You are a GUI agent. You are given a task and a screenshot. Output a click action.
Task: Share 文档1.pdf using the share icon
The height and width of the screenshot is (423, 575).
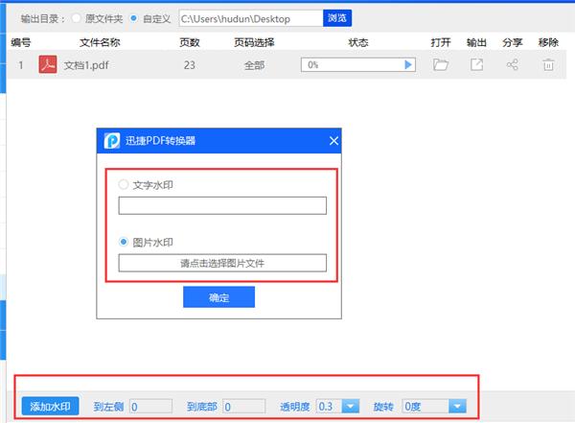[x=512, y=64]
